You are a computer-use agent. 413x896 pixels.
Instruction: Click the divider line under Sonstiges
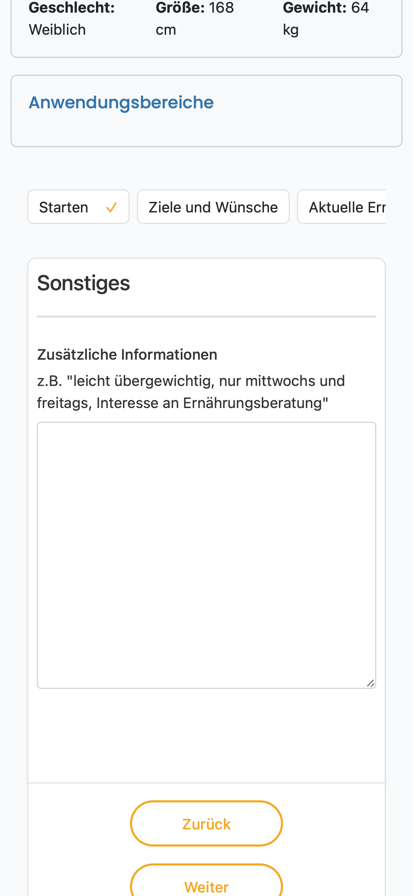coord(206,316)
